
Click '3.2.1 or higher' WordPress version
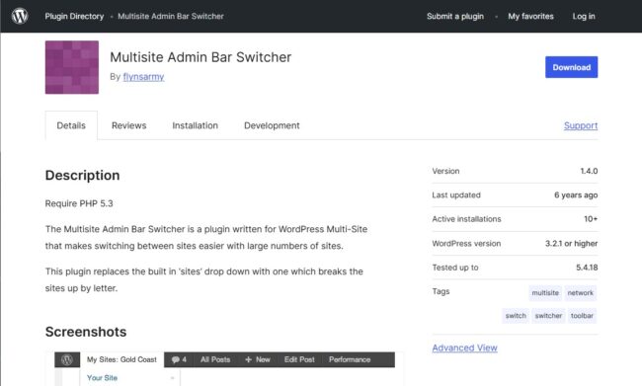(x=571, y=243)
